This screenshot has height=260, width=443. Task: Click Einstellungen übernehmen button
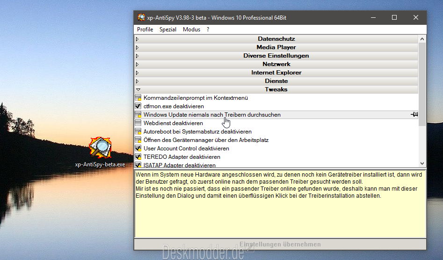280,244
